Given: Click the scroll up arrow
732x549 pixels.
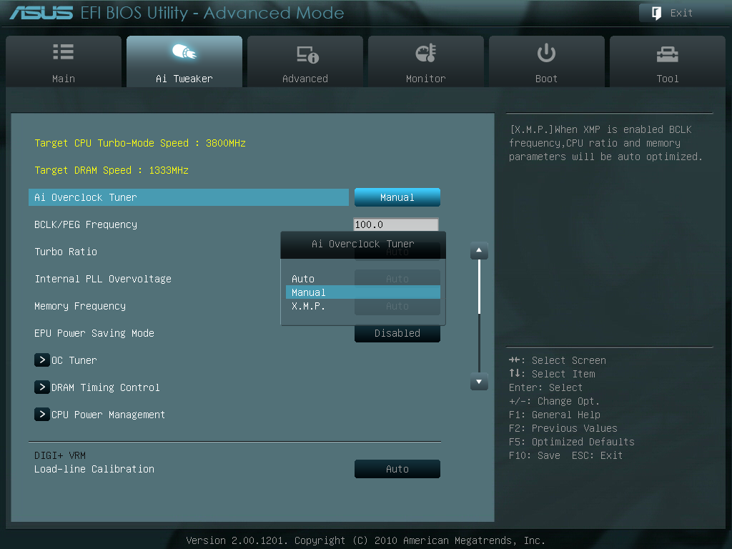Looking at the screenshot, I should [x=479, y=251].
